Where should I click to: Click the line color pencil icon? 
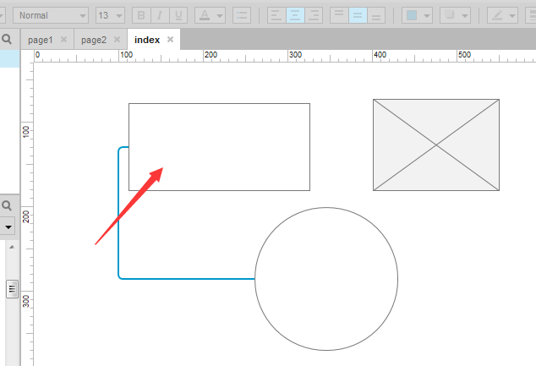[x=497, y=15]
